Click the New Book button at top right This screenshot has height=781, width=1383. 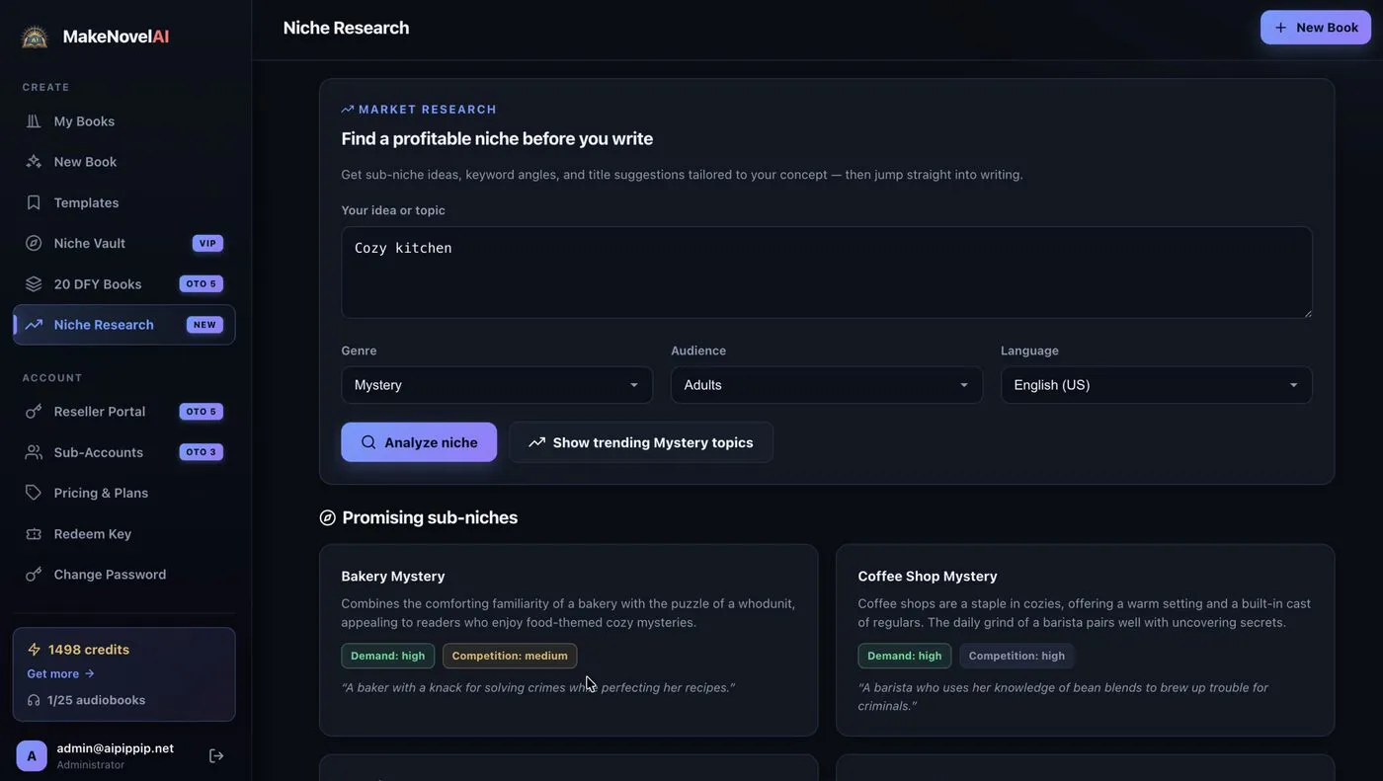pyautogui.click(x=1316, y=28)
